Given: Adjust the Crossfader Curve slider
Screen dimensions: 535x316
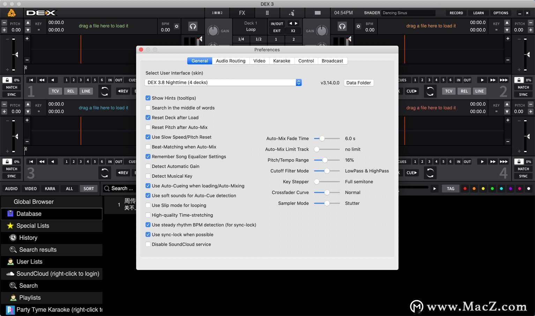Looking at the screenshot, I should pyautogui.click(x=327, y=193).
